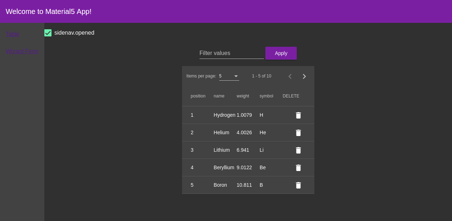The height and width of the screenshot is (221, 452).
Task: Delete the Boron row with trash icon
Action: tap(298, 185)
